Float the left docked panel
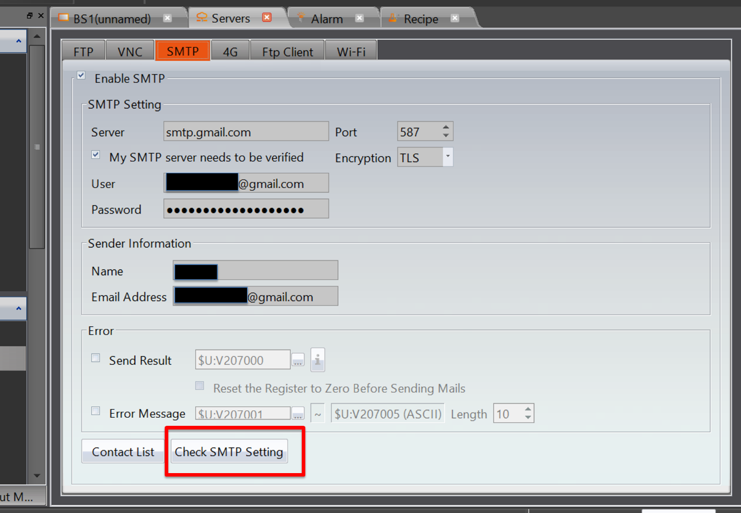Image resolution: width=741 pixels, height=513 pixels. pyautogui.click(x=30, y=15)
